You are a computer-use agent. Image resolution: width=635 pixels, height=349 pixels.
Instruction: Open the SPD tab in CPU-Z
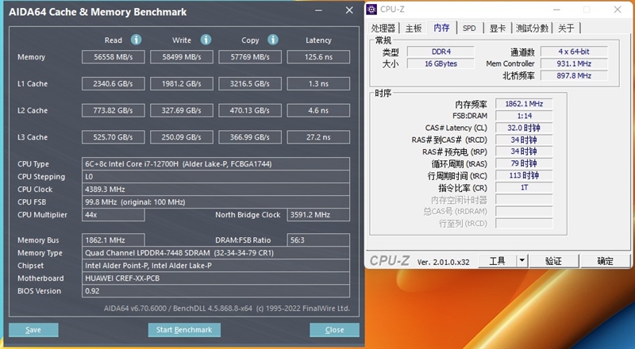[469, 28]
